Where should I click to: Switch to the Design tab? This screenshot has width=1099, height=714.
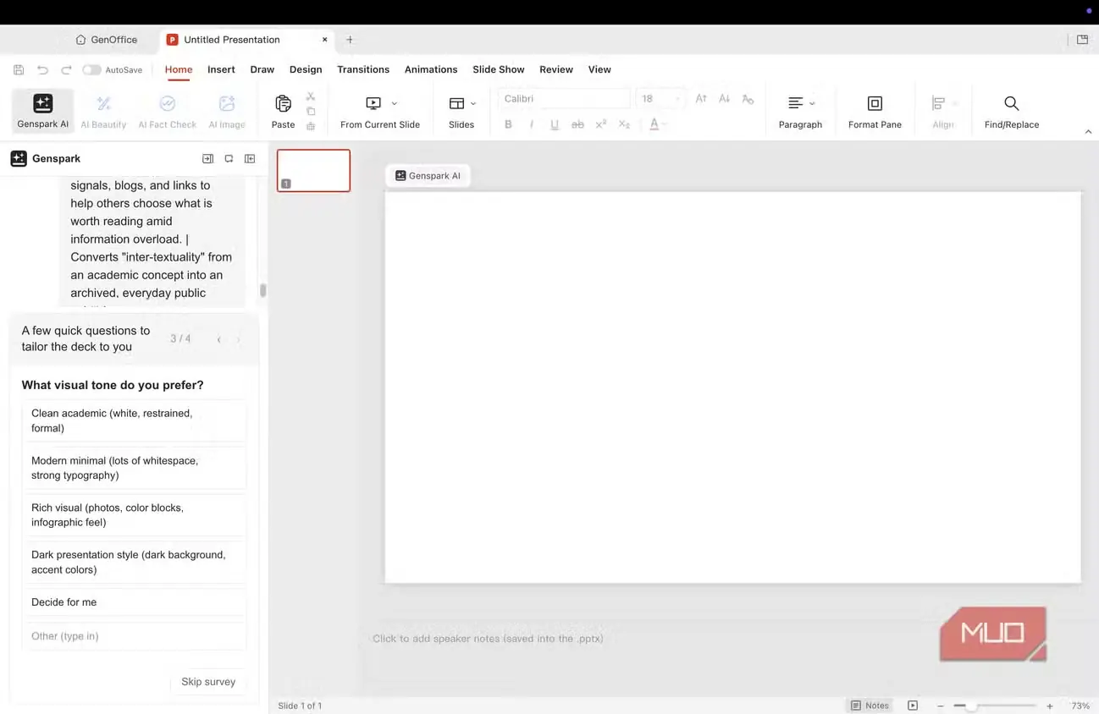[306, 69]
